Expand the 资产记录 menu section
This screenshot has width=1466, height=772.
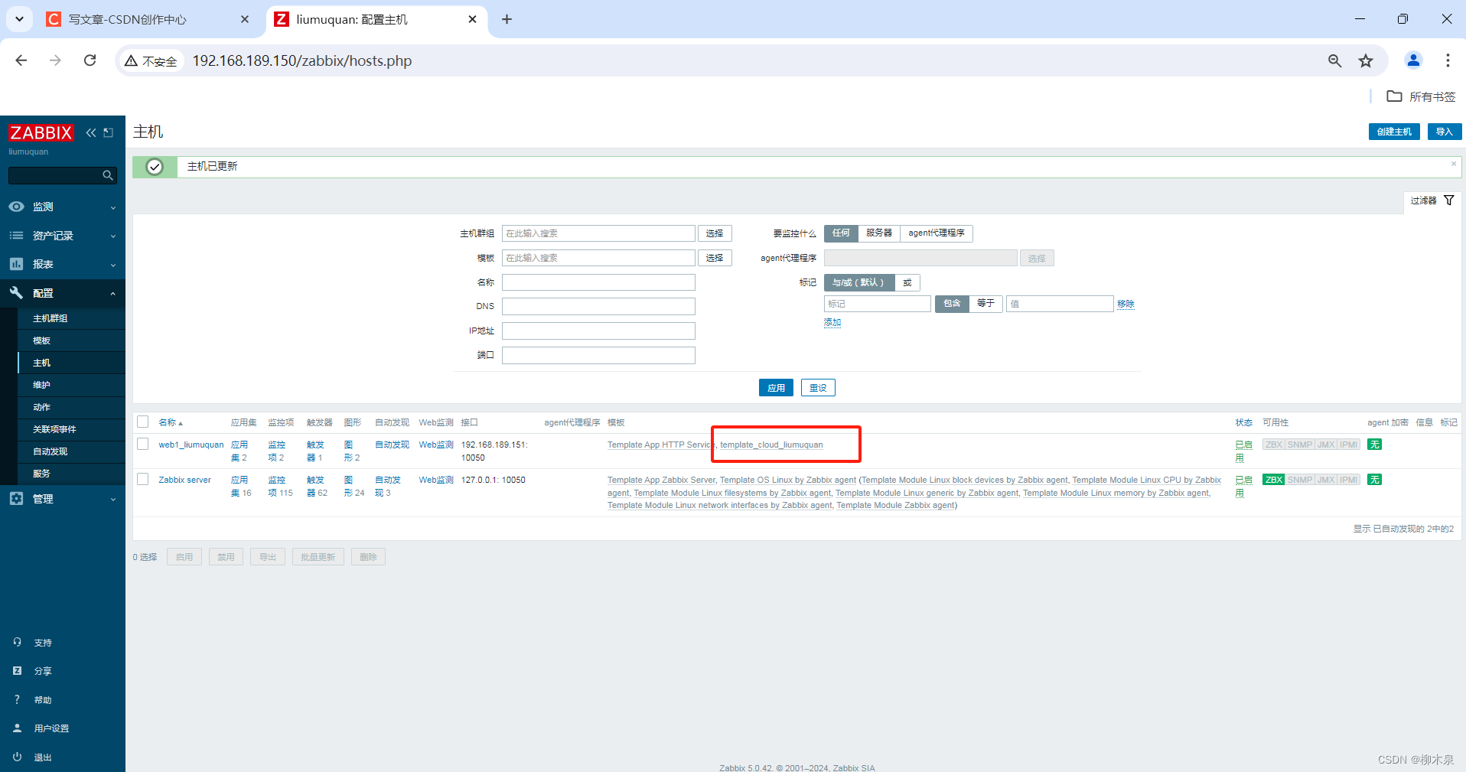click(63, 236)
